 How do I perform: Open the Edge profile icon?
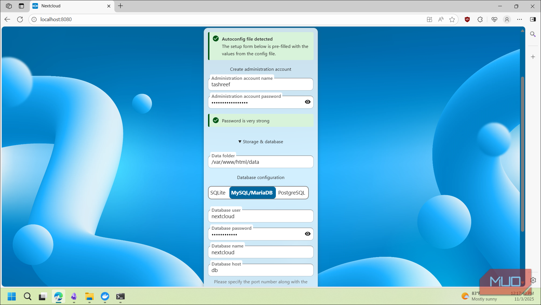tap(507, 19)
